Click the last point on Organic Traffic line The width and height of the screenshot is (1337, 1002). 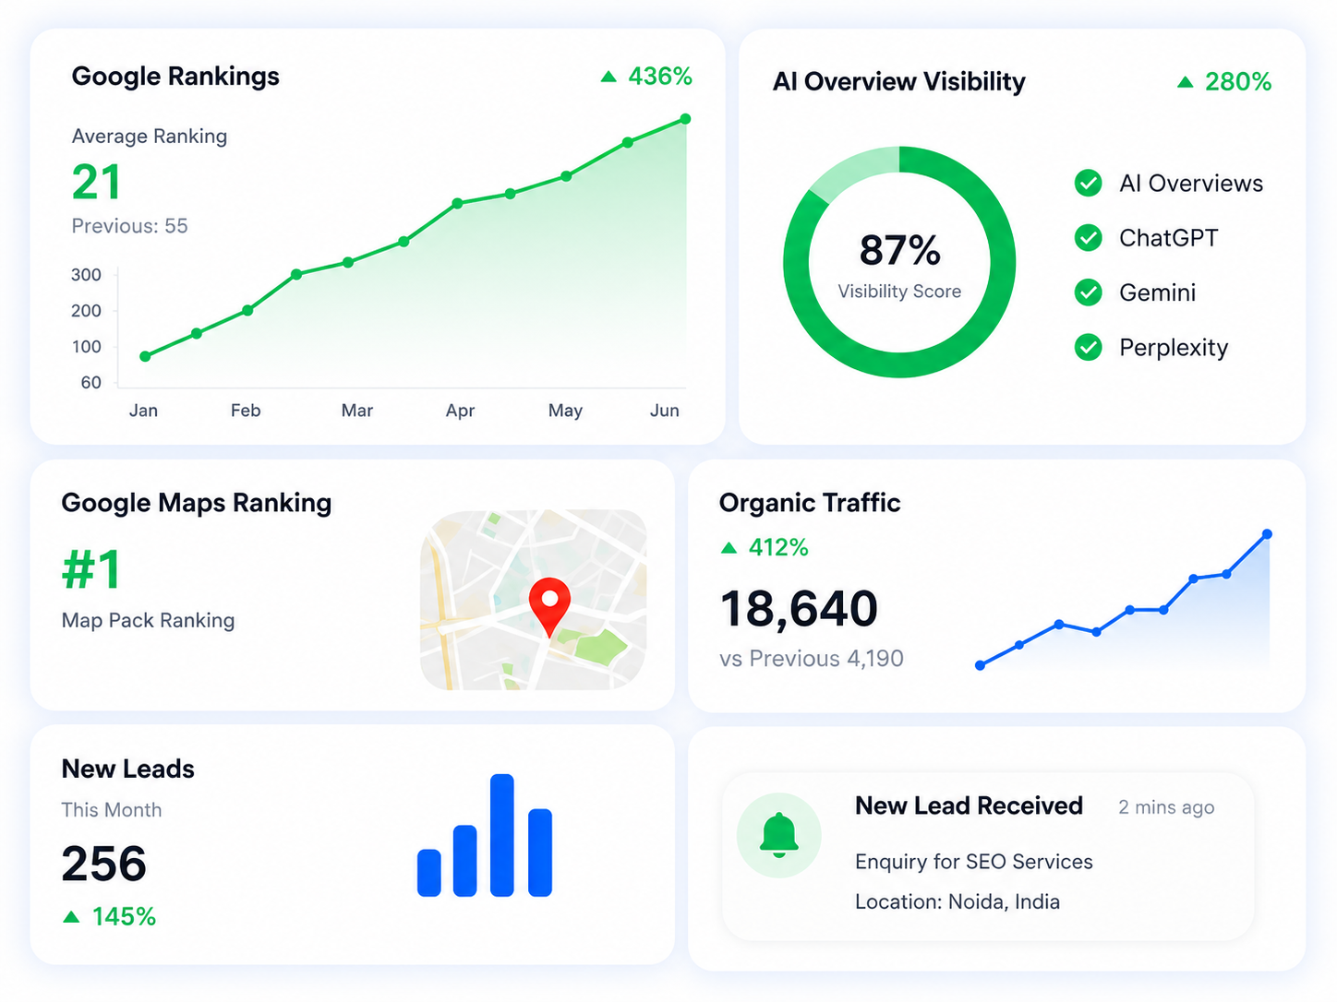(1267, 534)
